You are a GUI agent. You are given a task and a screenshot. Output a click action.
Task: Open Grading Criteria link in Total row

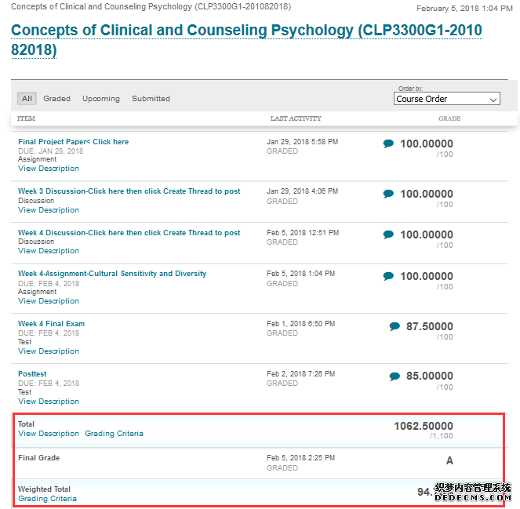click(114, 434)
